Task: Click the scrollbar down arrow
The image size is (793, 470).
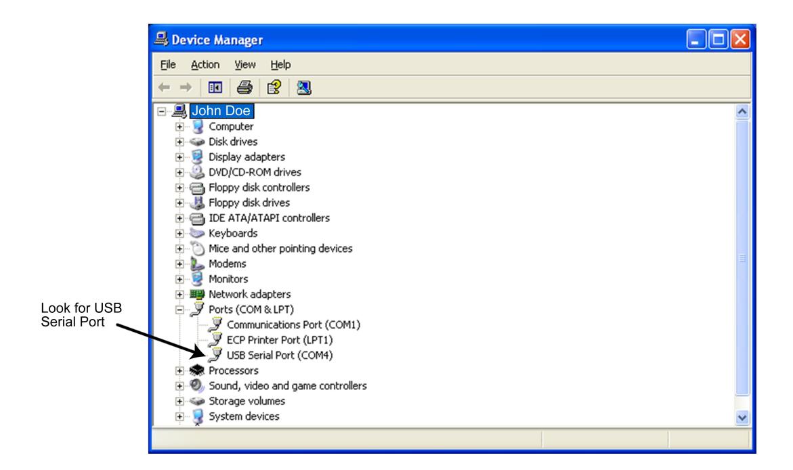Action: (x=742, y=418)
